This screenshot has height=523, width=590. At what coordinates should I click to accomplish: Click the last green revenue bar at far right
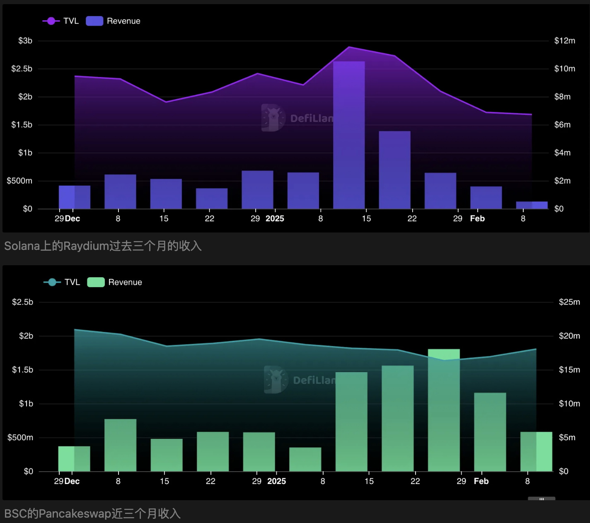tap(536, 452)
